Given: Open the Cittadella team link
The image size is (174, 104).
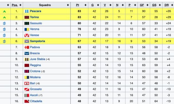Looking at the screenshot, I should [x=36, y=101].
